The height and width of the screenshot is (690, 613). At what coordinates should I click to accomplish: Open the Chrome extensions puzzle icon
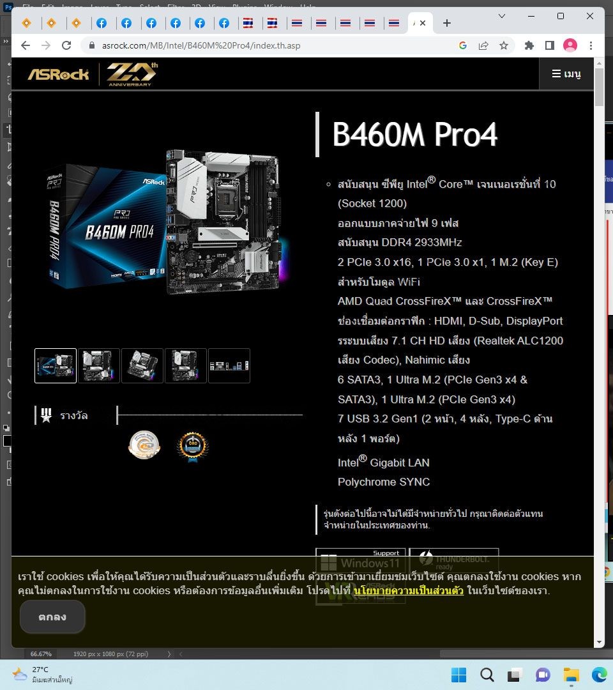pyautogui.click(x=529, y=45)
